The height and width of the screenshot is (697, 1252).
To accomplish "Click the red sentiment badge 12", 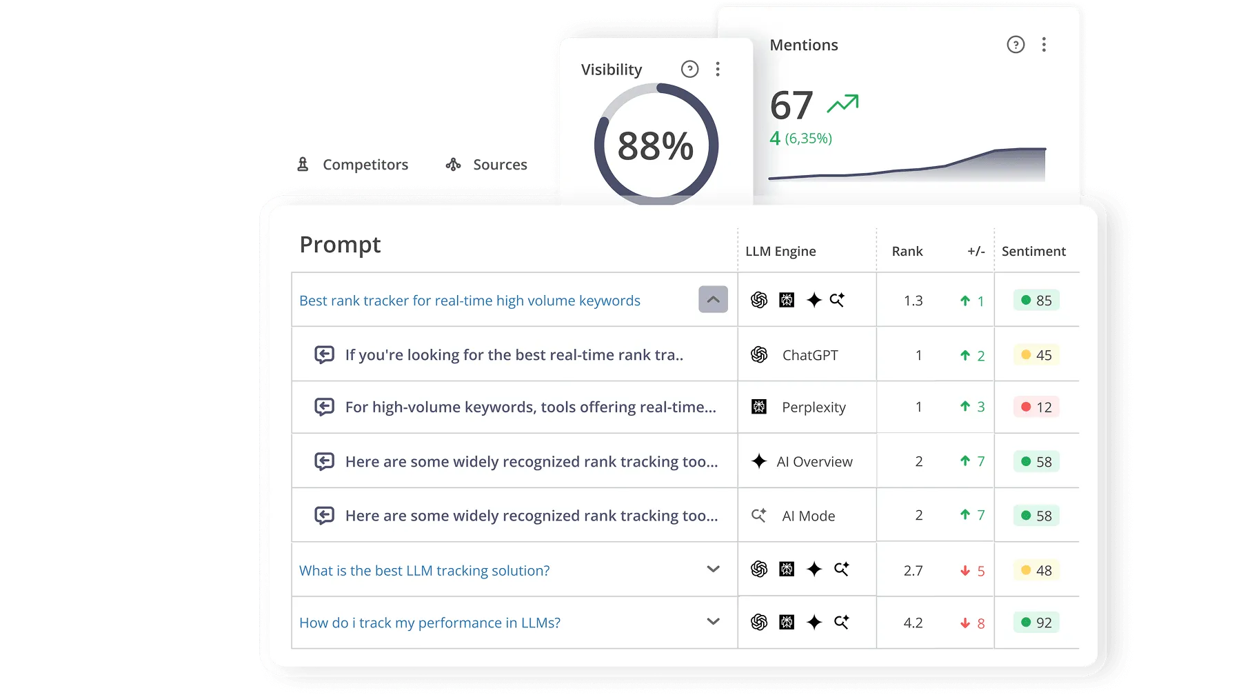I will tap(1036, 407).
